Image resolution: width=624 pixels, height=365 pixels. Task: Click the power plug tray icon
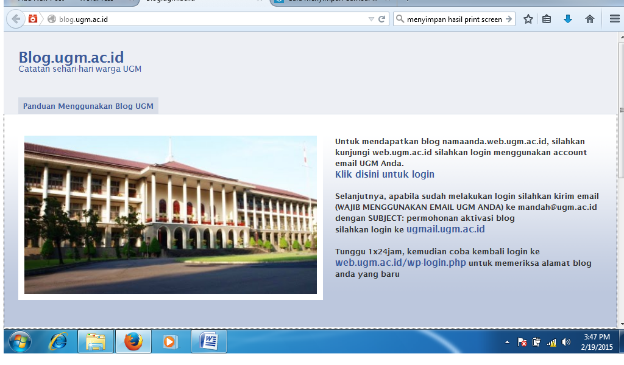tap(536, 342)
